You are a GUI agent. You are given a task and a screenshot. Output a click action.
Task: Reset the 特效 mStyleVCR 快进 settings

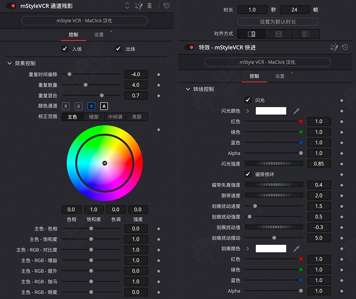pyautogui.click(x=345, y=47)
